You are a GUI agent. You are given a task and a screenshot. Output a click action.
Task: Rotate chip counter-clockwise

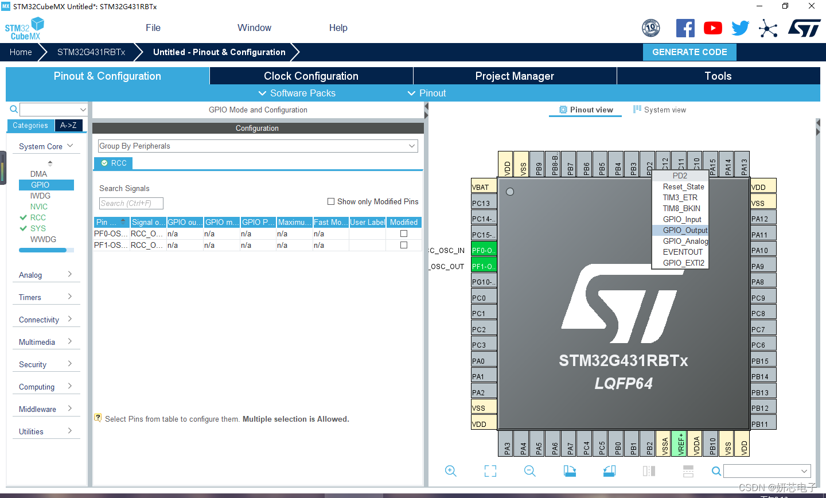click(x=609, y=471)
